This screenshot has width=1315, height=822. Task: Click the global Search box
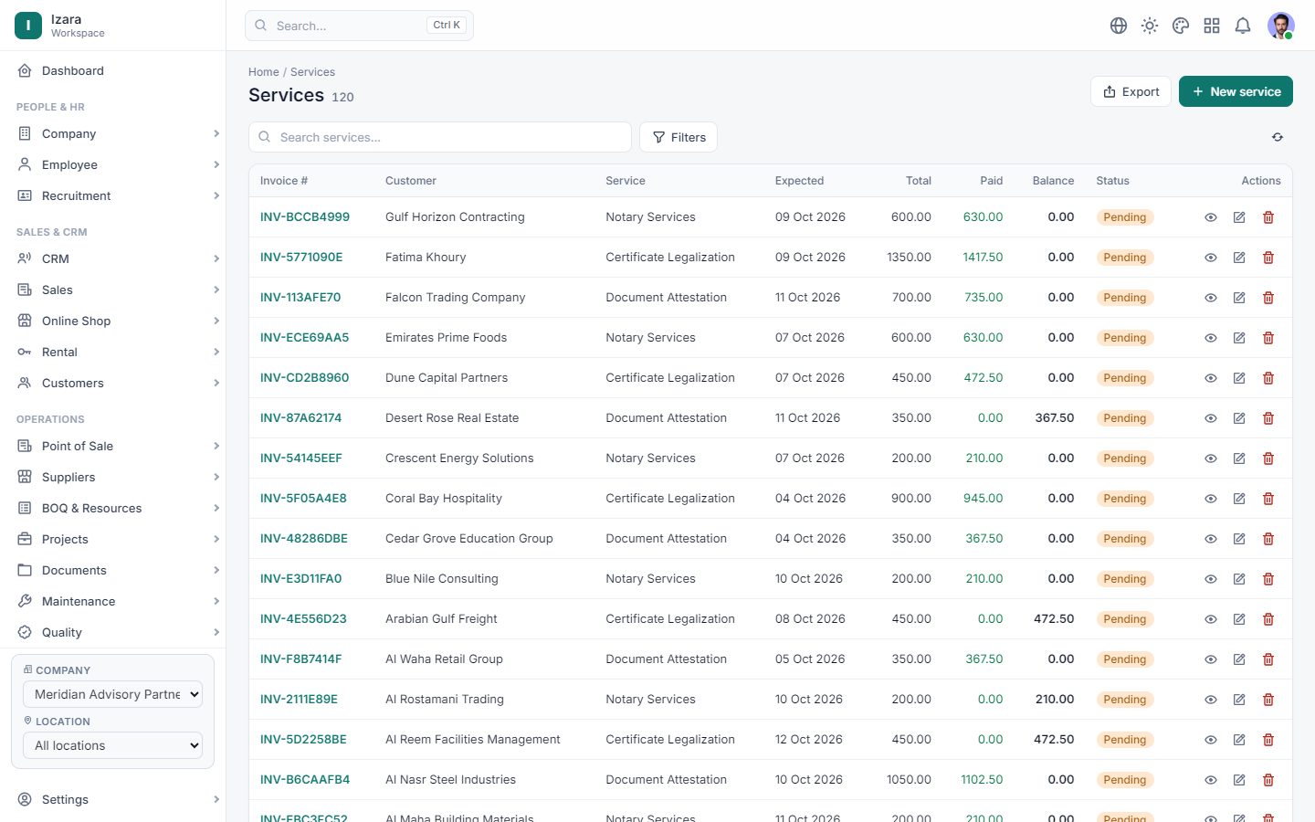pos(359,26)
